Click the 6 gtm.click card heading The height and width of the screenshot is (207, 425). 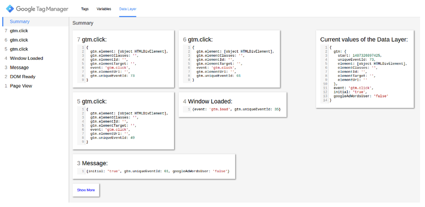coord(200,40)
